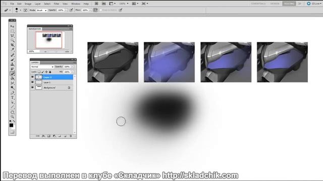Open the Layer menu
323x181 pixels.
click(38, 4)
